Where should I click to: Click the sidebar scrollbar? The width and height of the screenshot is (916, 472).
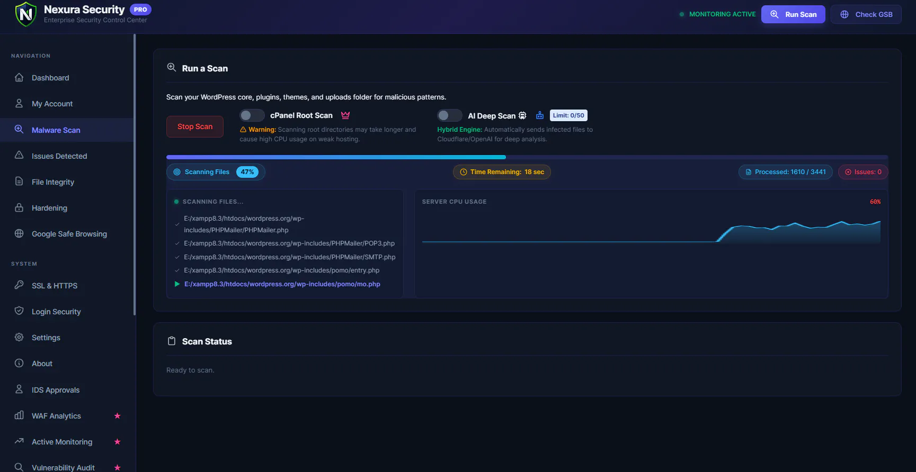pos(135,175)
